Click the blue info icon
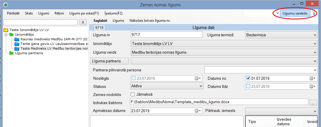The width and height of the screenshot is (321, 127). (x=314, y=13)
